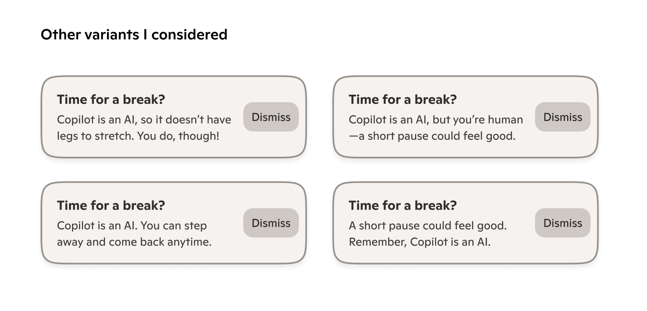Click the line '—a short pause could feel good.'

click(432, 136)
